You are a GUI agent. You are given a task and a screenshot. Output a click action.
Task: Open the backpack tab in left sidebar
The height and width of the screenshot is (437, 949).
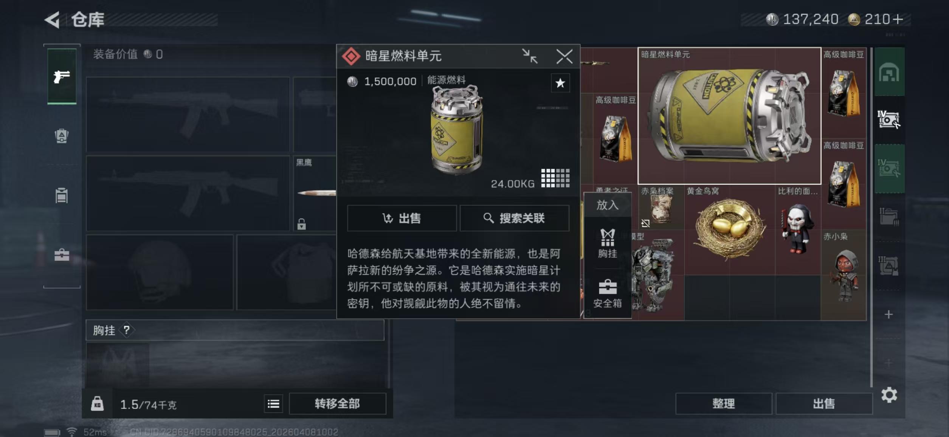click(x=62, y=136)
